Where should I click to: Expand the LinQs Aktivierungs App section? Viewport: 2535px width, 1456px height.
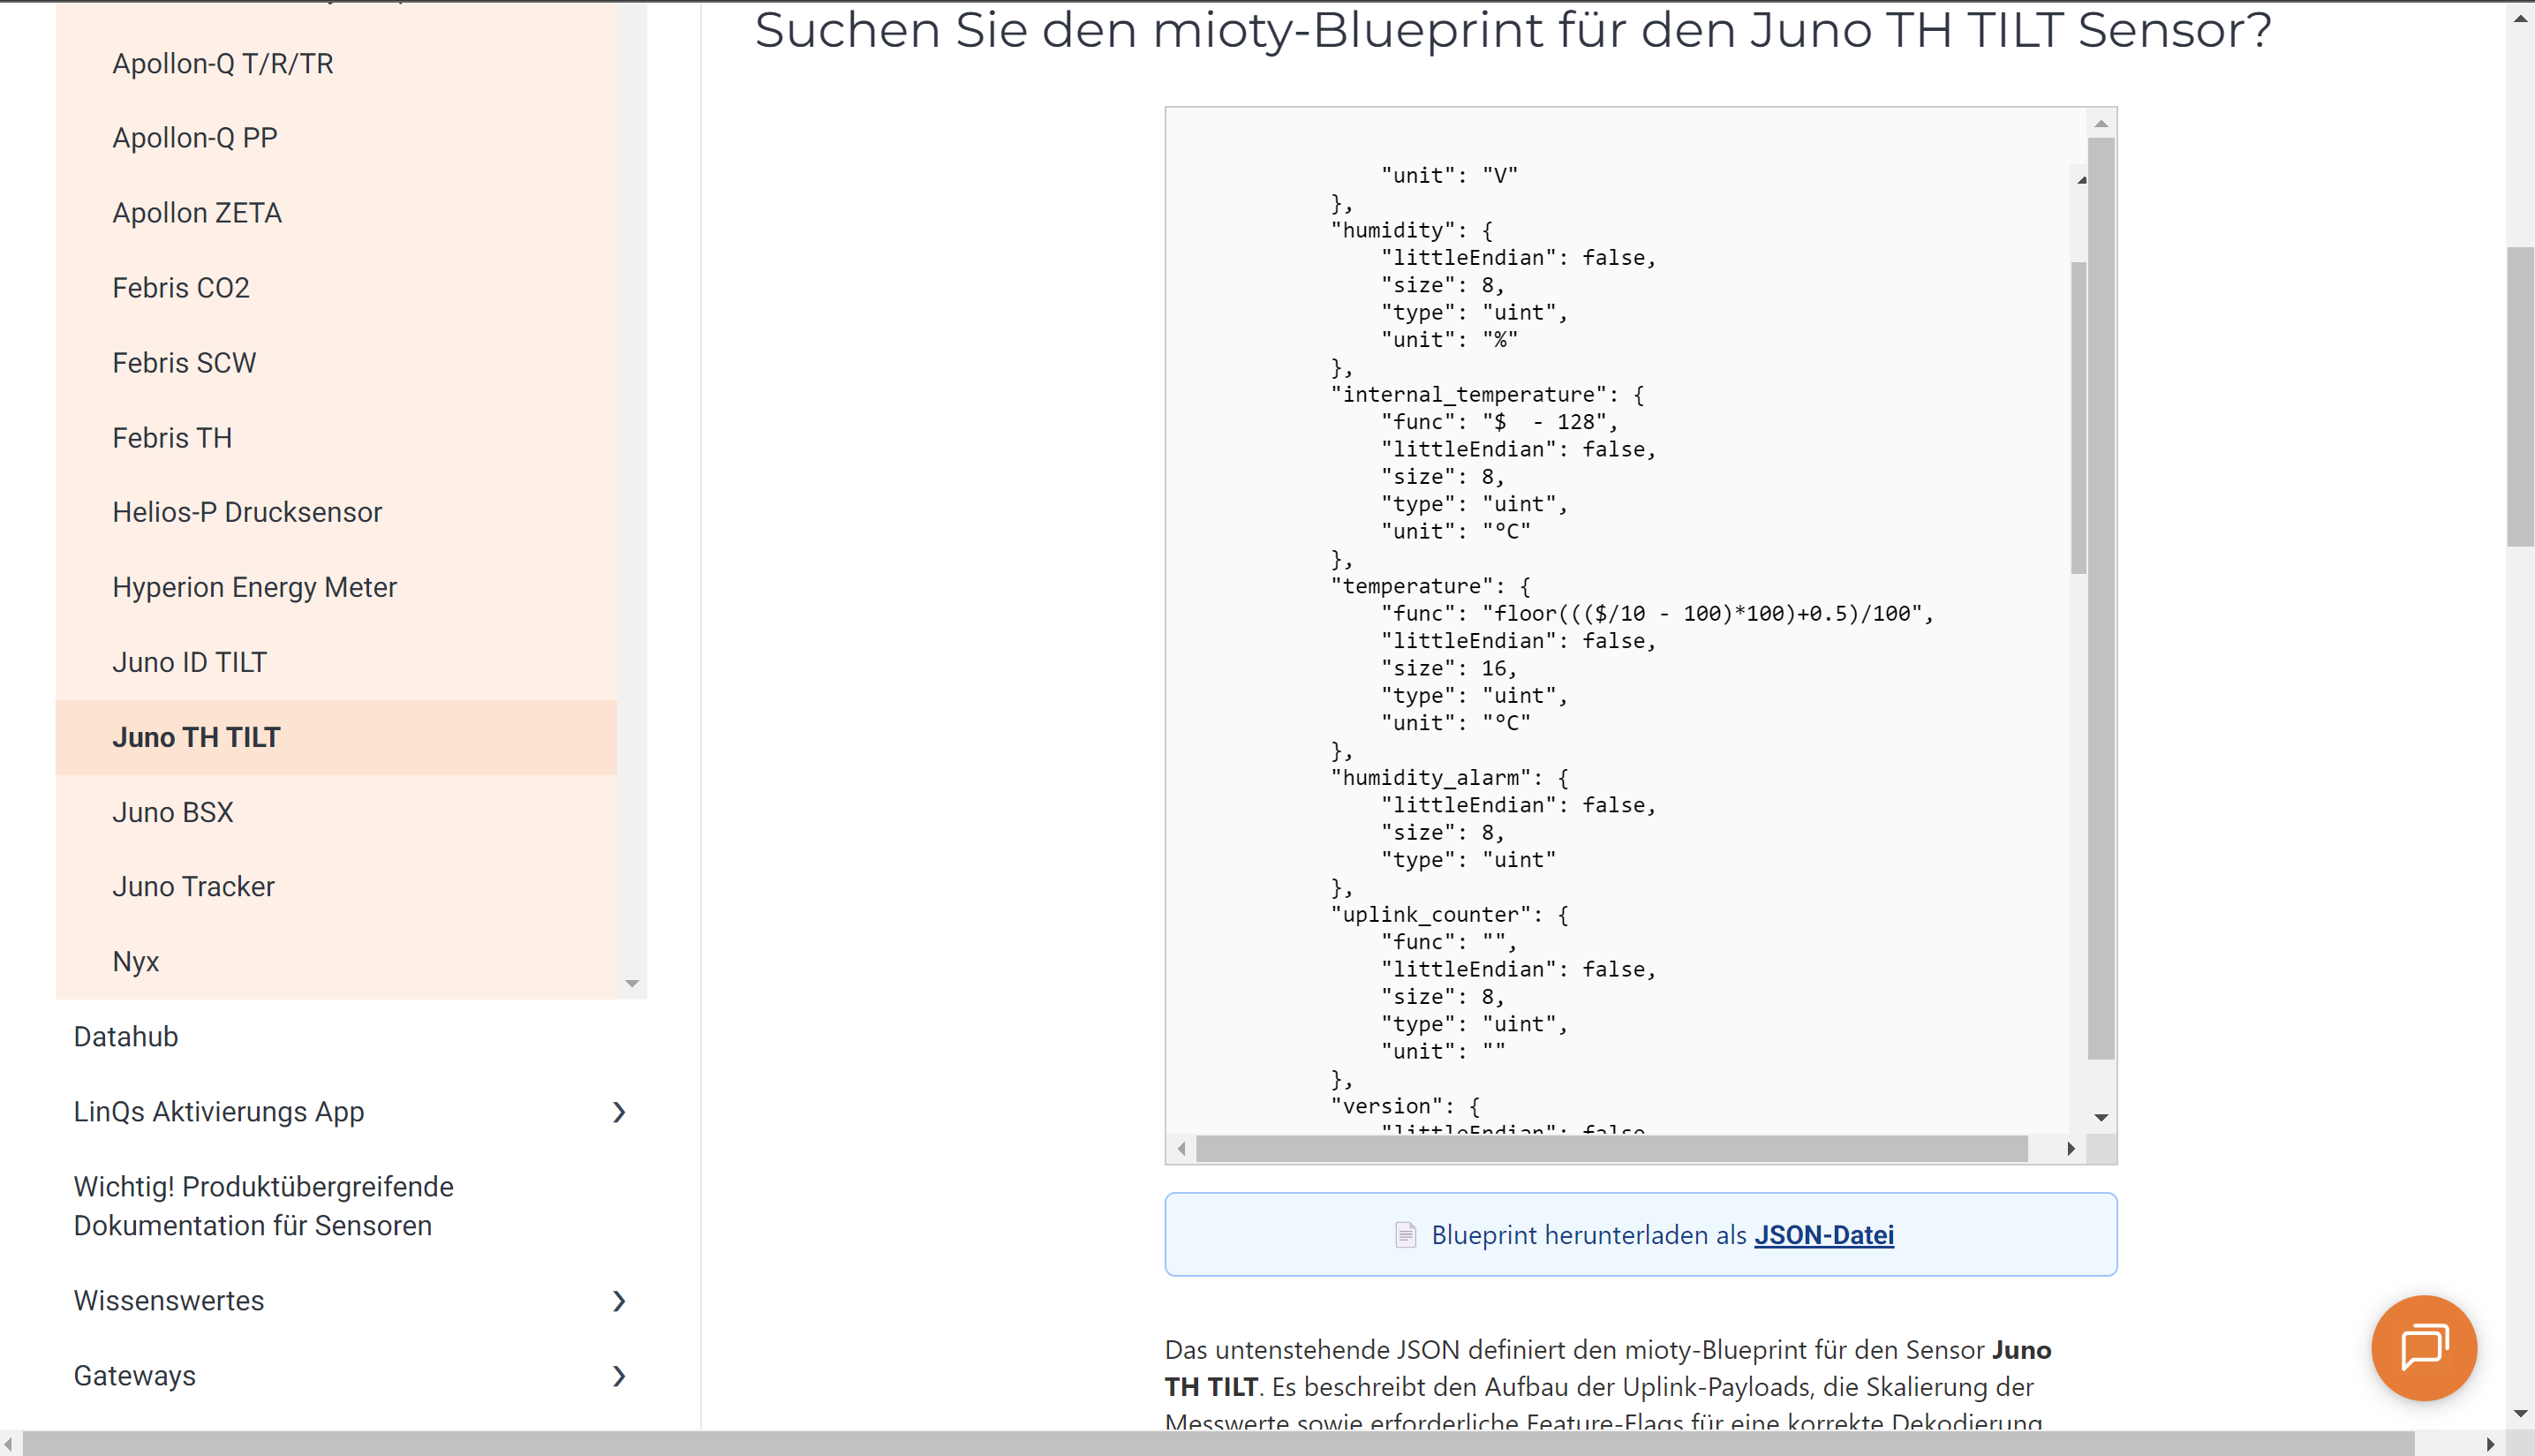point(619,1112)
